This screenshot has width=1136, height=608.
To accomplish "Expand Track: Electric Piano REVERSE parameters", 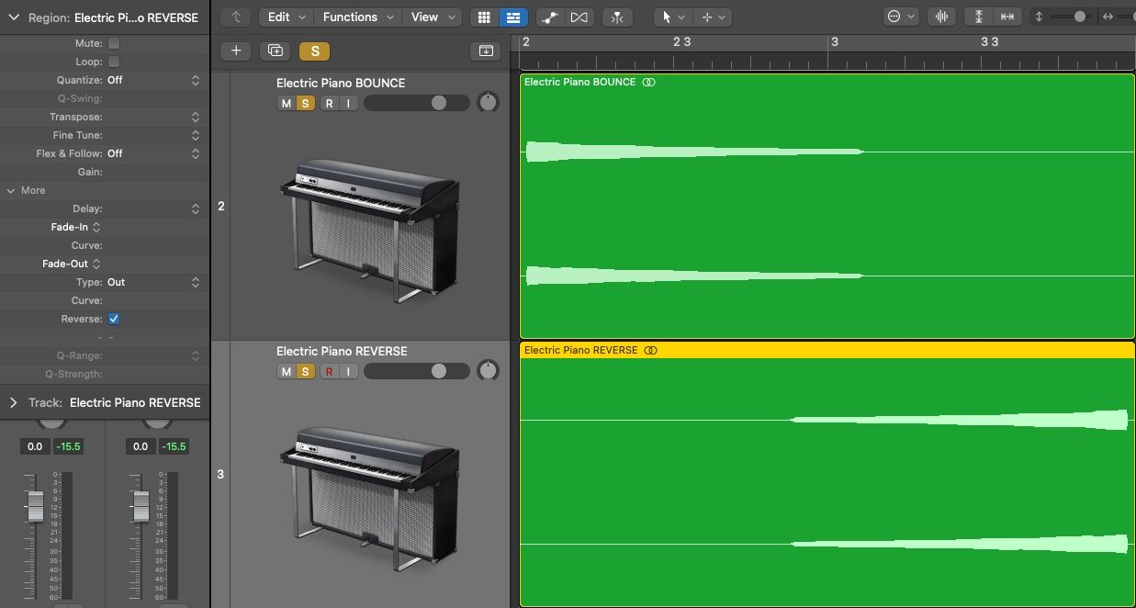I will pos(12,401).
